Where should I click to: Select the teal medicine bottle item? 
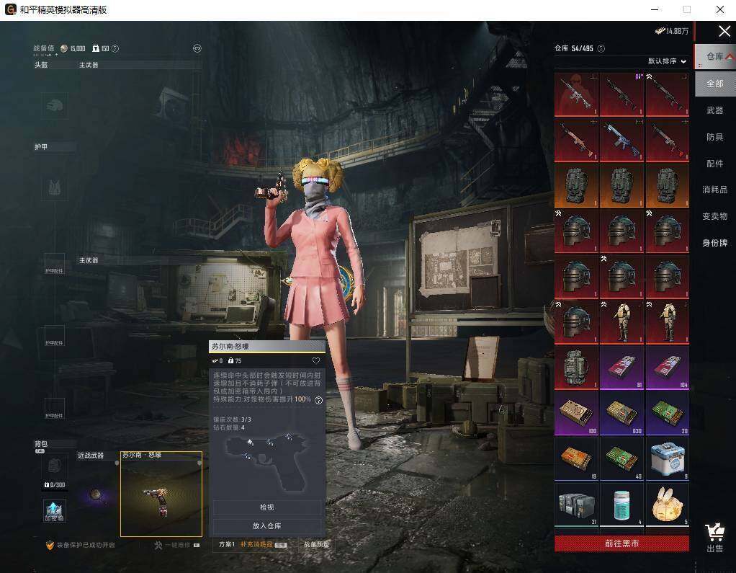point(621,505)
